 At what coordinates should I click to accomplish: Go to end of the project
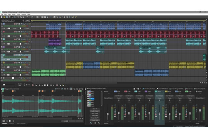point(54,85)
